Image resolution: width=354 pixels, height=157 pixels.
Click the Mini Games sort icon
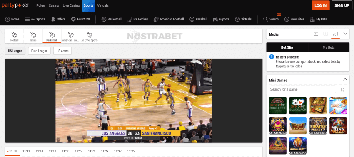pos(342,90)
